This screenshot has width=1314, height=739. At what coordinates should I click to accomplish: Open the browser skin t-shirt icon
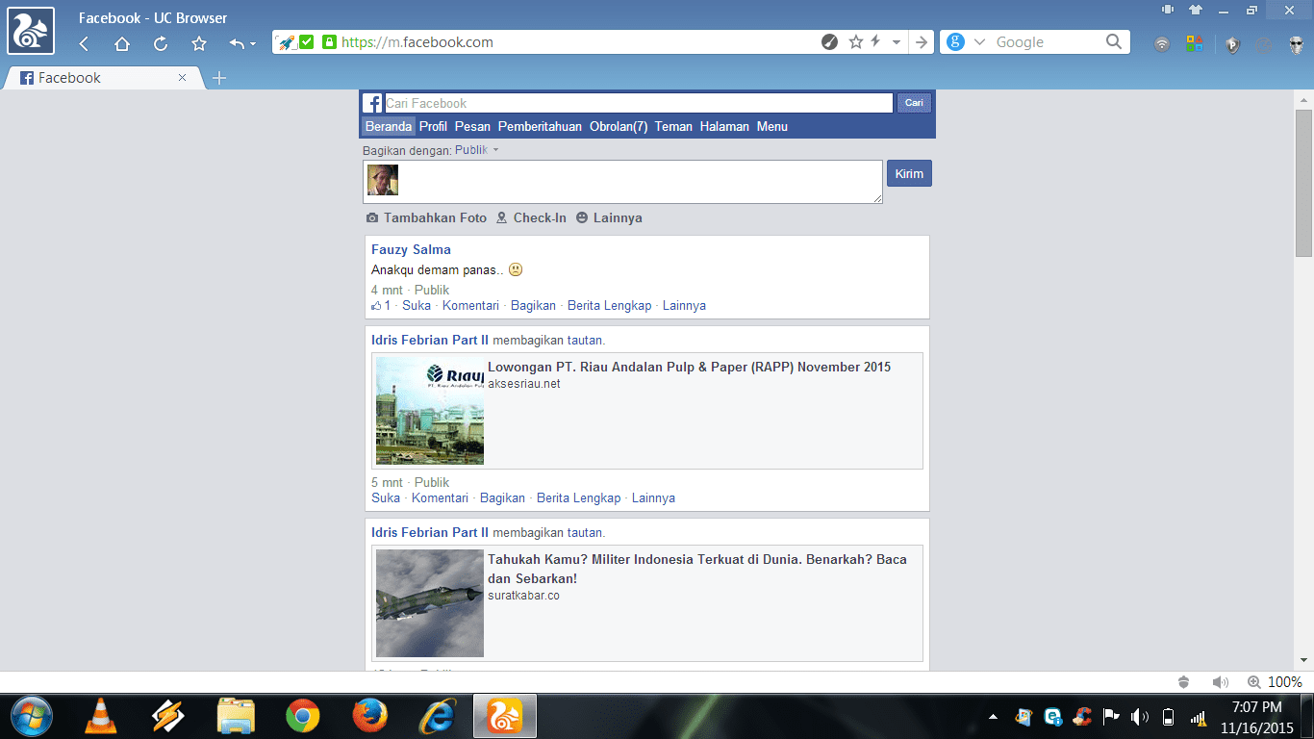point(1196,10)
